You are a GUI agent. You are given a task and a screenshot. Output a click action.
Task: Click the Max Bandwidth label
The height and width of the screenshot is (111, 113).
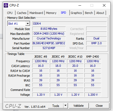[x=20, y=34]
